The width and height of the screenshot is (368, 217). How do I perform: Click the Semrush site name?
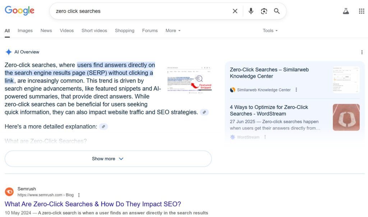[27, 189]
